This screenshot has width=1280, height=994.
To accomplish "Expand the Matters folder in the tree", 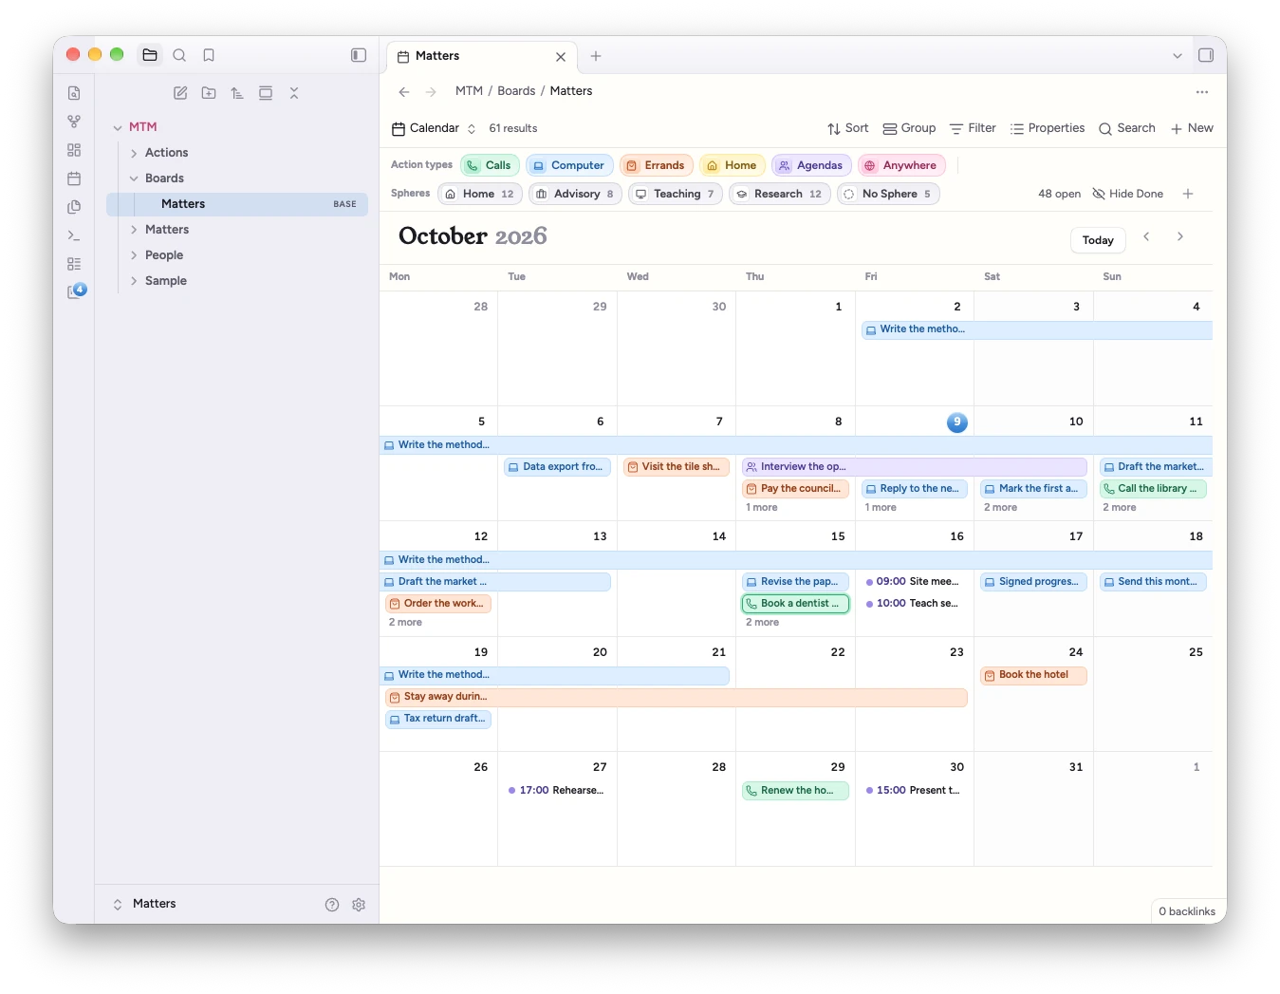I will pos(134,230).
